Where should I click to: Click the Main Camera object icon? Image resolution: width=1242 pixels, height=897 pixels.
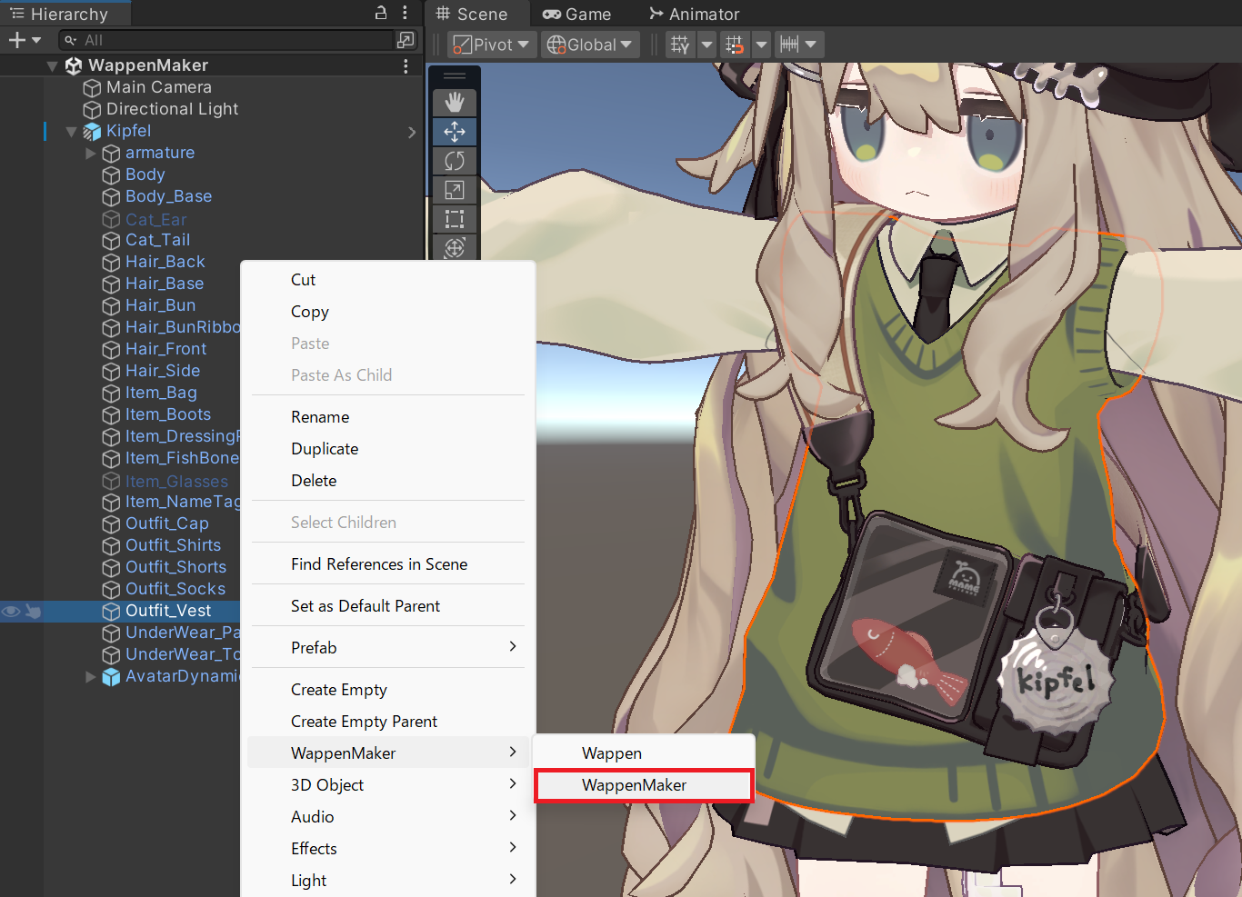pos(92,88)
